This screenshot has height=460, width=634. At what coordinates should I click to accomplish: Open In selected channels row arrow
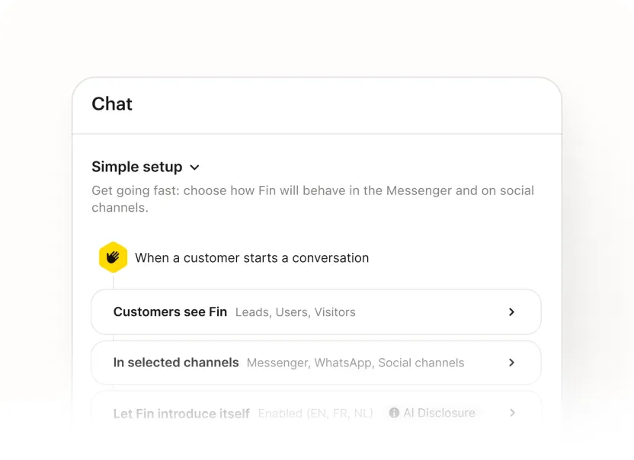[x=511, y=363]
